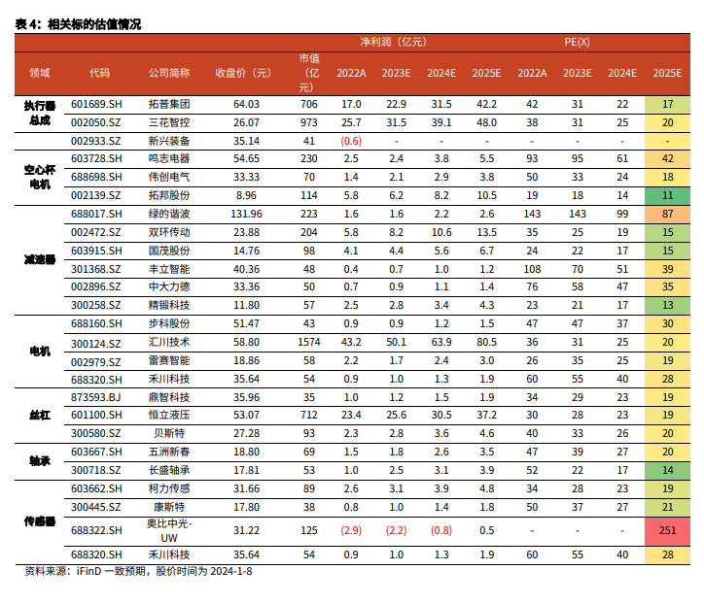Click closing price 131.96
704x604 pixels.
tap(246, 215)
